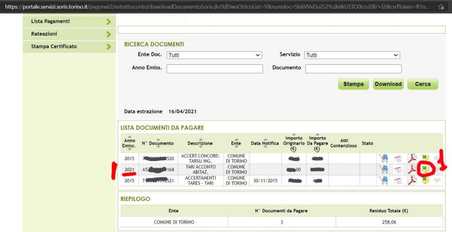Image resolution: width=452 pixels, height=232 pixels.
Task: Sort the table by the Descrizione column
Action: point(200,143)
